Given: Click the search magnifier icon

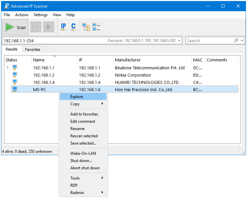Looking at the screenshot, I should (236, 41).
